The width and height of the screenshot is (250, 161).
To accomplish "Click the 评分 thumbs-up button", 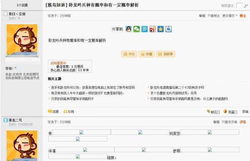I will point(129,54).
